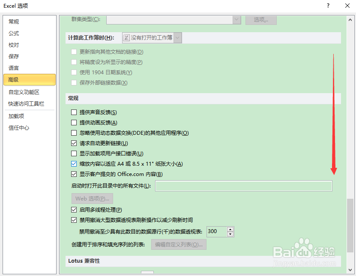Viewport: 356px width, 276px height.
Task: Open the 群集类型 dropdown
Action: (x=236, y=20)
